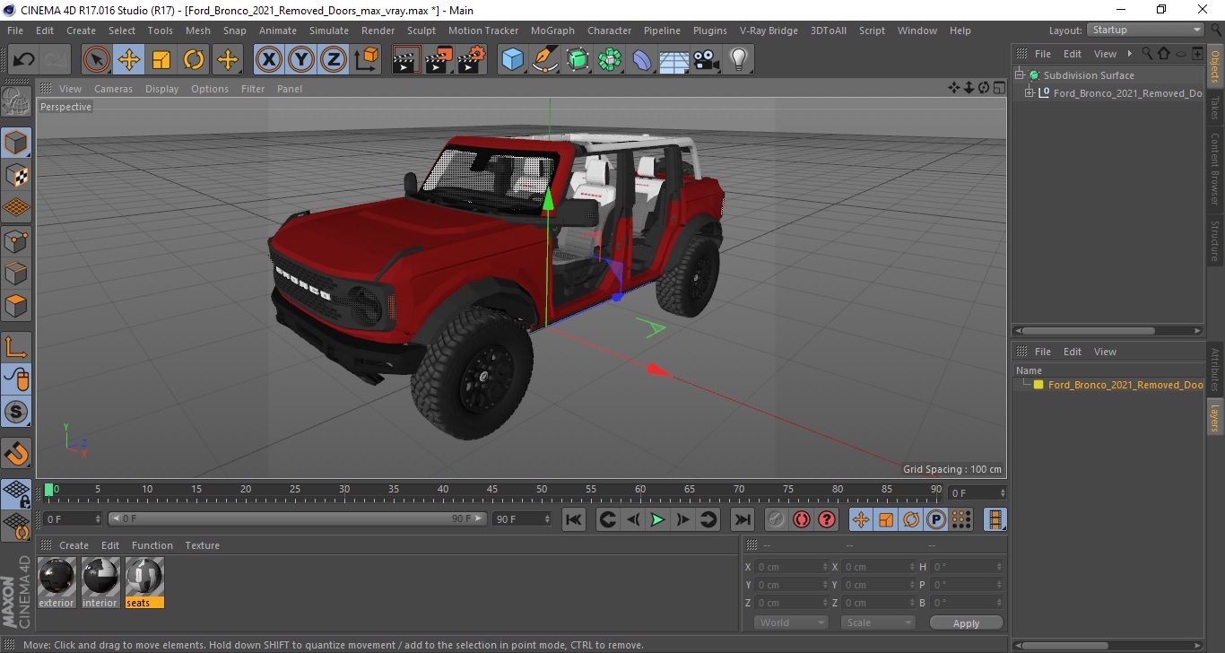The height and width of the screenshot is (653, 1225).
Task: Toggle coordinate system icon
Action: point(366,60)
